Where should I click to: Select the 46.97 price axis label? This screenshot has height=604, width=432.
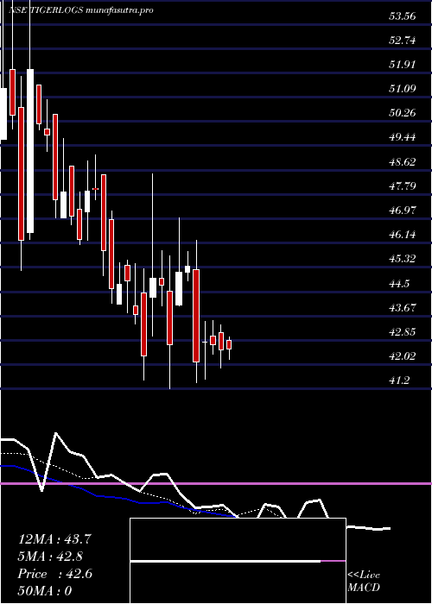[403, 211]
